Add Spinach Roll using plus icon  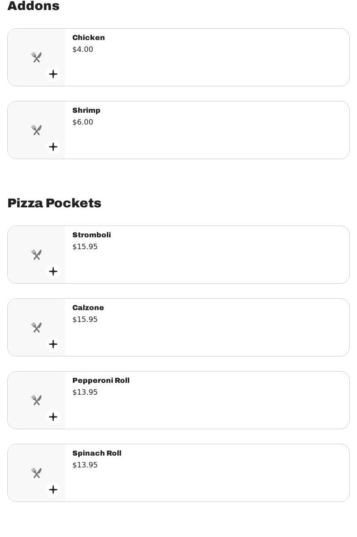(53, 490)
